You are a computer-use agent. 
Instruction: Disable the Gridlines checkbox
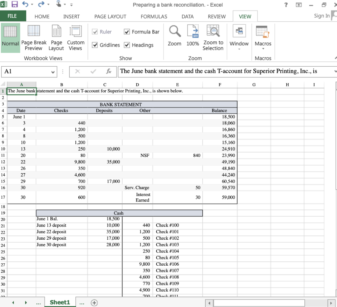(x=95, y=45)
